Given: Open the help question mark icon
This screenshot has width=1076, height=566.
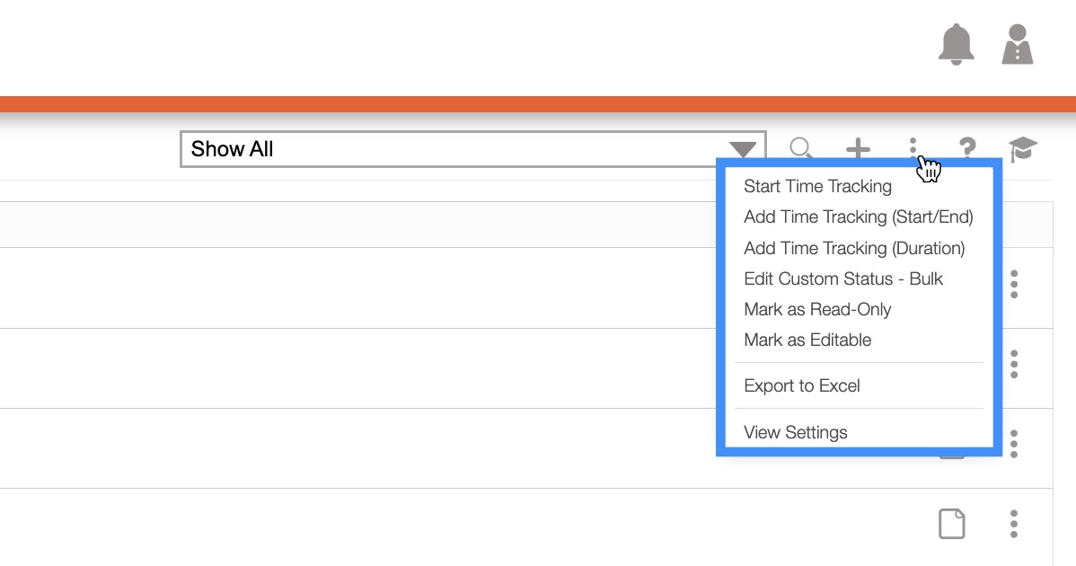Looking at the screenshot, I should (x=966, y=148).
